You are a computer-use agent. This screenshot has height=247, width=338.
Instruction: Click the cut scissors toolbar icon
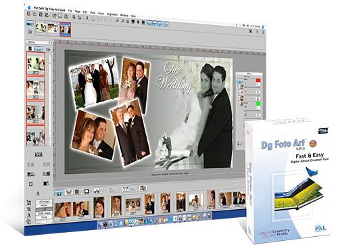point(87,18)
